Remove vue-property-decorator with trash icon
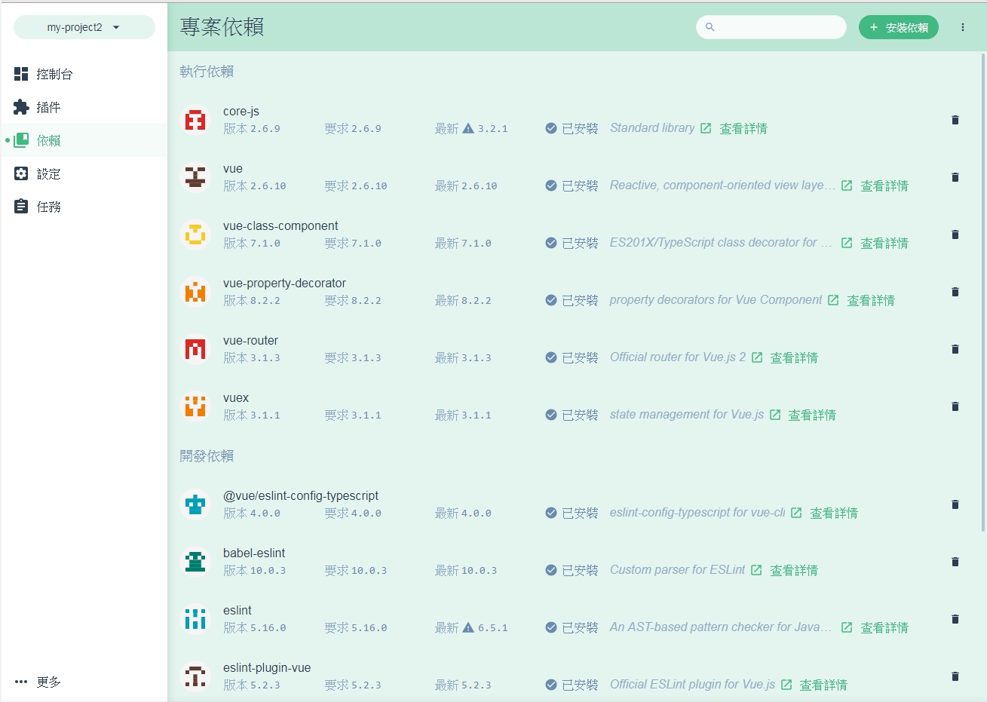Screen dimensions: 987x702 [955, 292]
